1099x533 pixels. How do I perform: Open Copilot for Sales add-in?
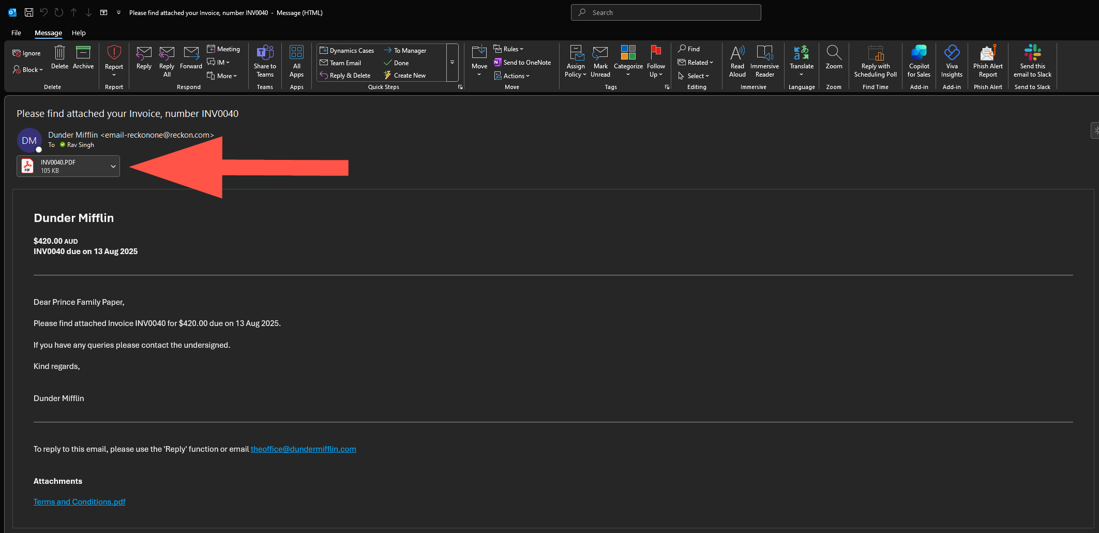(919, 62)
